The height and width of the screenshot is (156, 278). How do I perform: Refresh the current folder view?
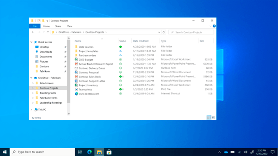coord(164,32)
